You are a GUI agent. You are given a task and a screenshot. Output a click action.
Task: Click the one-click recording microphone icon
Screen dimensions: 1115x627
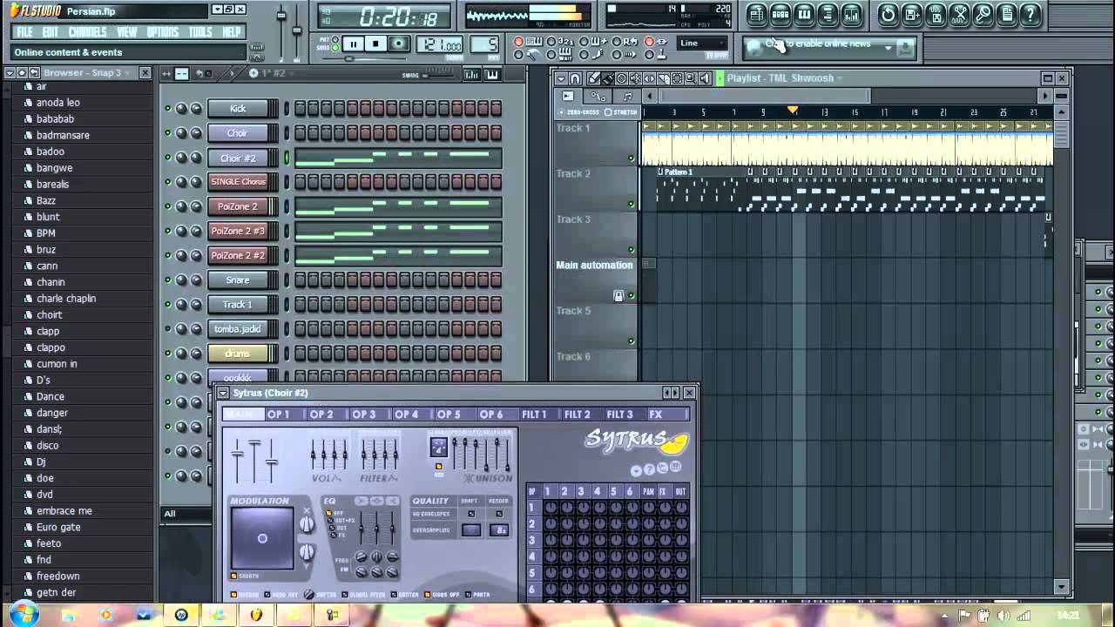[983, 14]
